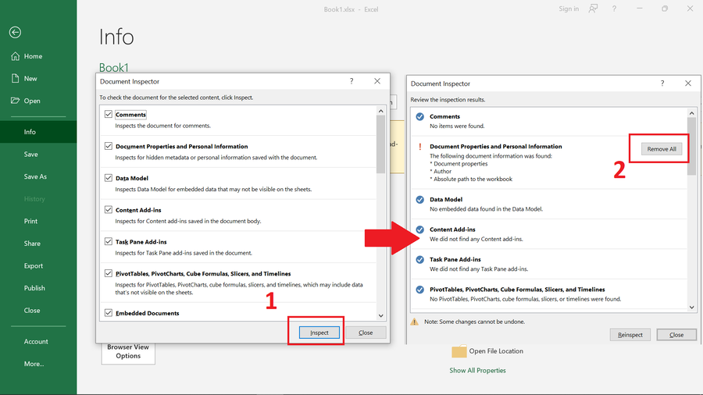
Task: Click Close button in right Document Inspector
Action: tap(676, 335)
